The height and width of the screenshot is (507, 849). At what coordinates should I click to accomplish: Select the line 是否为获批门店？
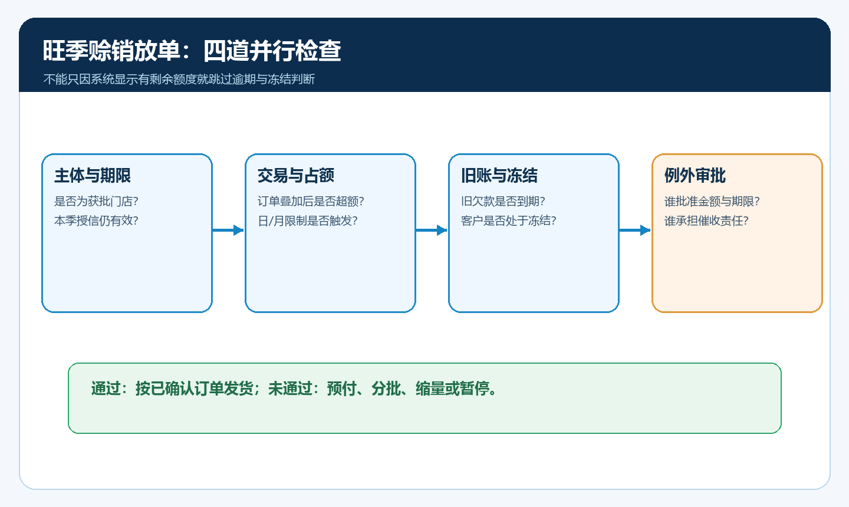click(96, 202)
